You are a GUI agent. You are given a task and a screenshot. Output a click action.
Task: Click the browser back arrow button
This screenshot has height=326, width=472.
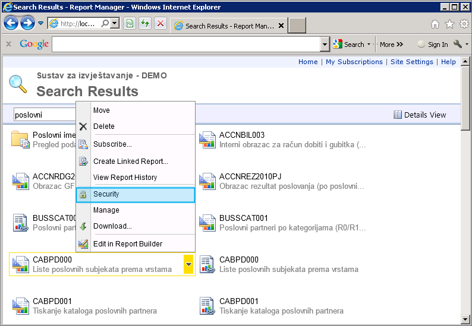point(11,23)
